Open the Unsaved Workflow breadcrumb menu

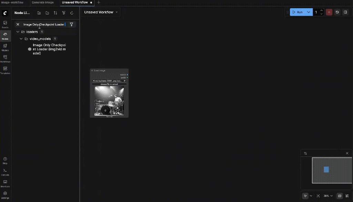click(x=101, y=12)
